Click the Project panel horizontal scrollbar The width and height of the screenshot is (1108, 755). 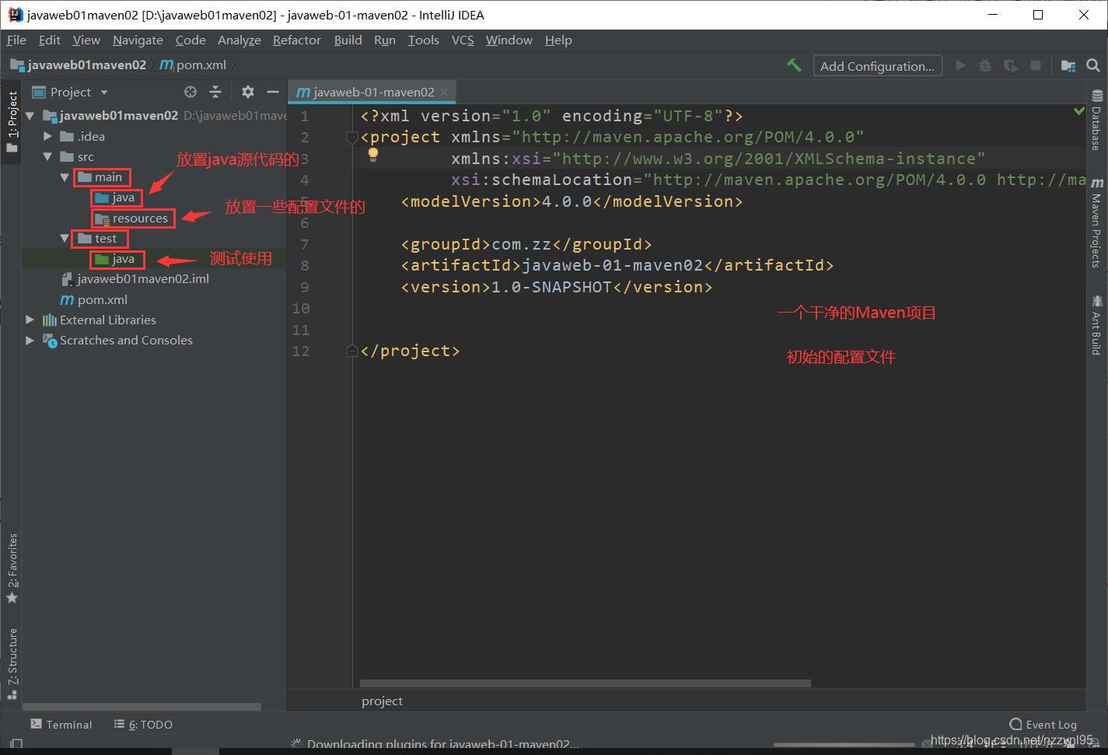point(142,707)
